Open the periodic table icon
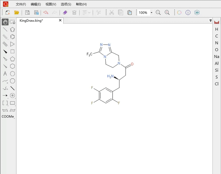The width and height of the screenshot is (221, 174). (217, 22)
